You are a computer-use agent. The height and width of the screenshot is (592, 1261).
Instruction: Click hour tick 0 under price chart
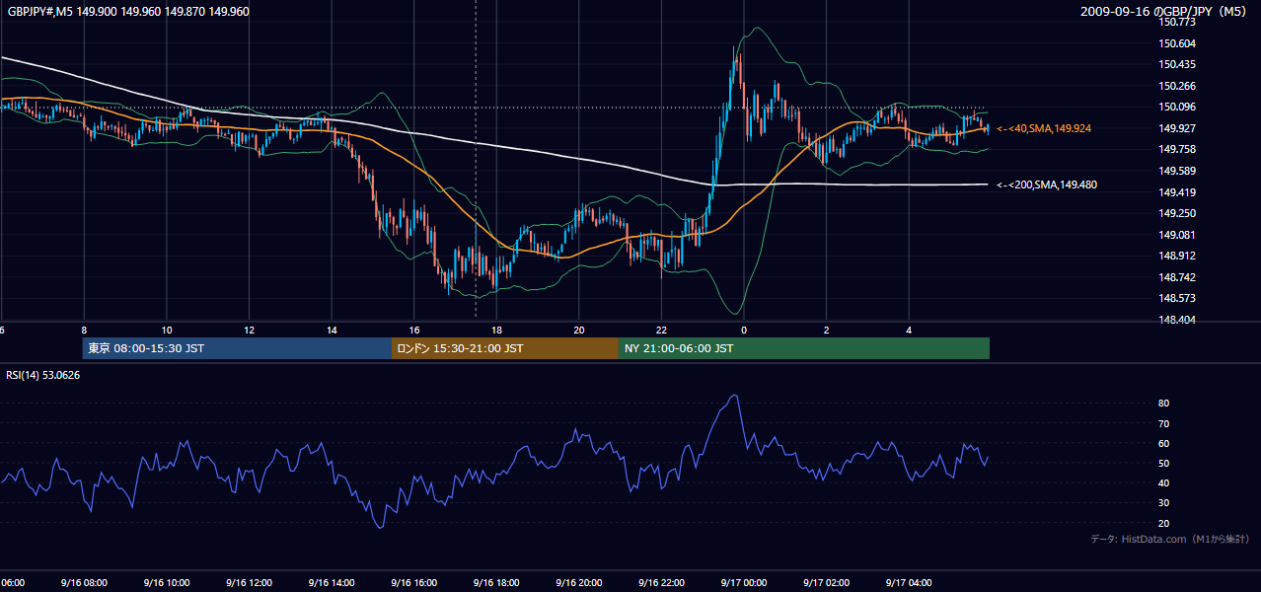[744, 331]
